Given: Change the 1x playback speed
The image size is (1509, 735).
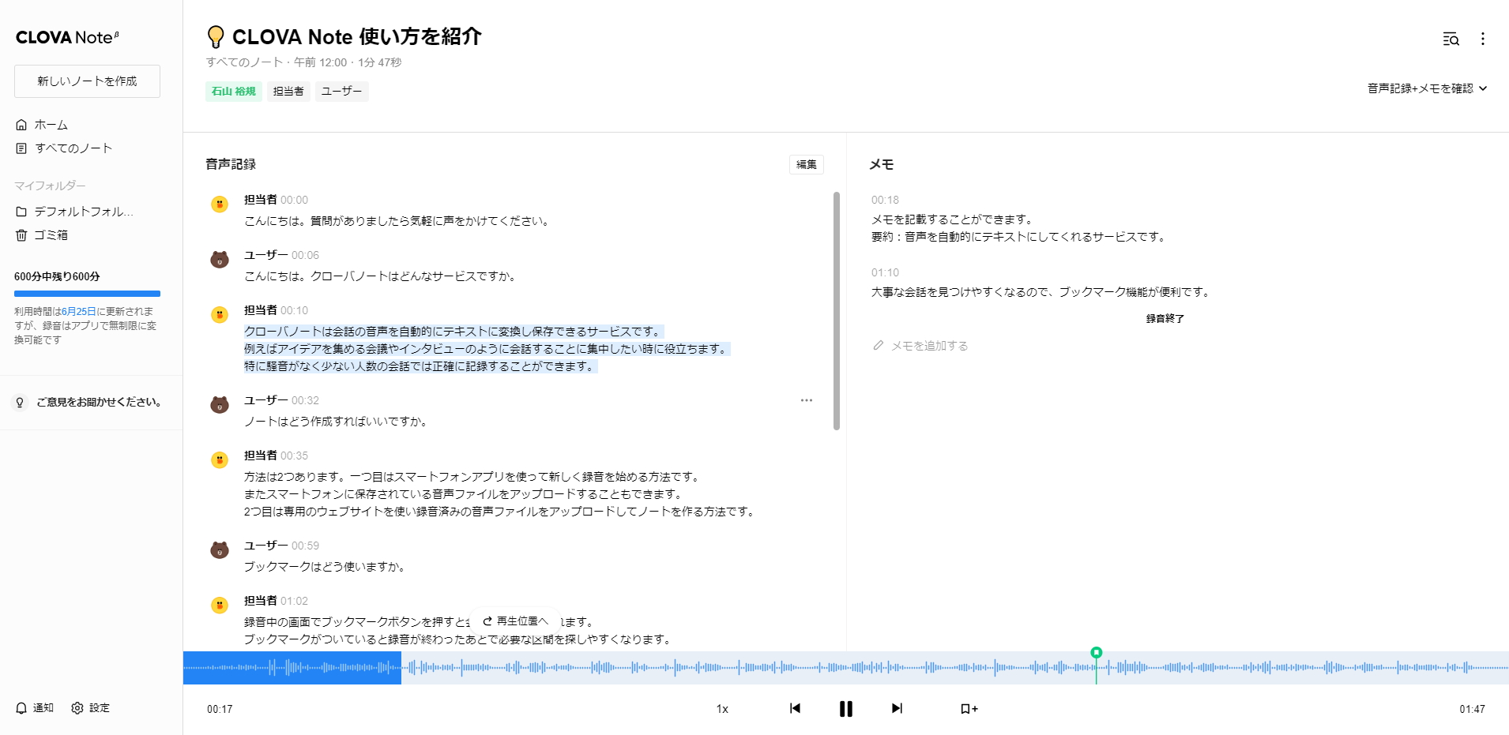Looking at the screenshot, I should [721, 708].
